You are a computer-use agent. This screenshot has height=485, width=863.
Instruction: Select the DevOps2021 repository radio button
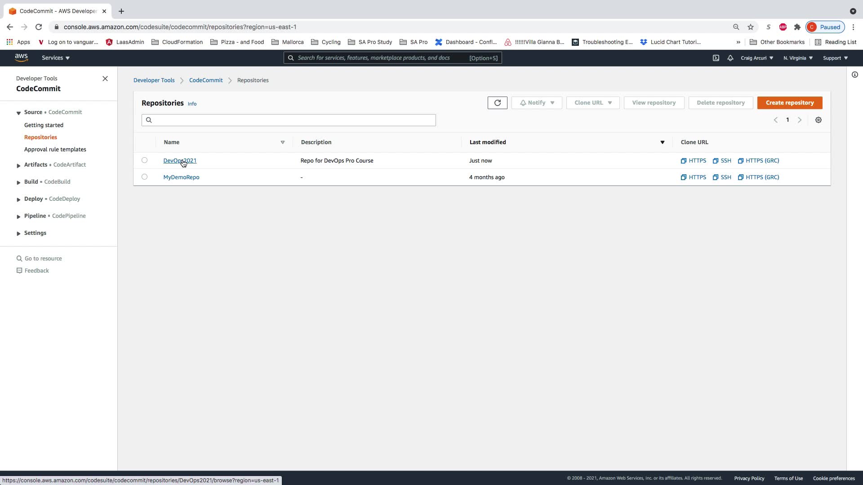tap(144, 160)
